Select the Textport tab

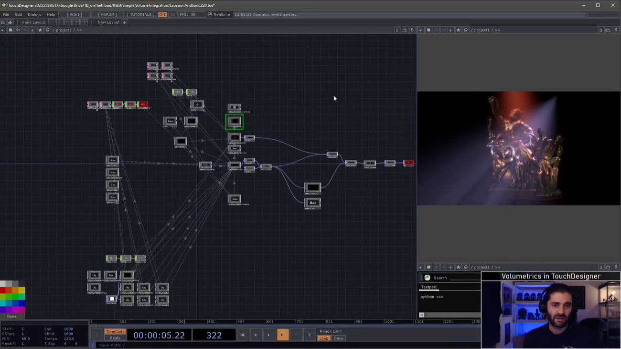pyautogui.click(x=428, y=287)
